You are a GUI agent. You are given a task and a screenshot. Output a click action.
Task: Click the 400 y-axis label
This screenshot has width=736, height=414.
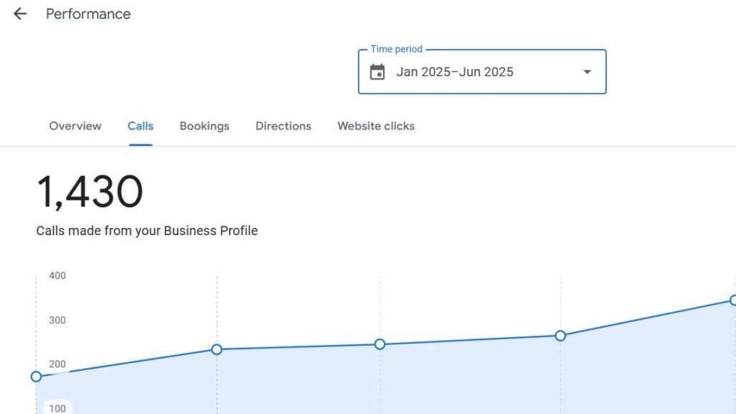pyautogui.click(x=57, y=275)
